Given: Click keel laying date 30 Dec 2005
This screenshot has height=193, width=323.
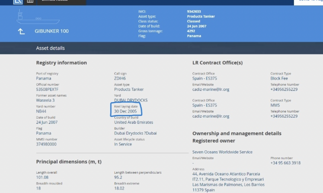Looking at the screenshot, I should point(125,111).
